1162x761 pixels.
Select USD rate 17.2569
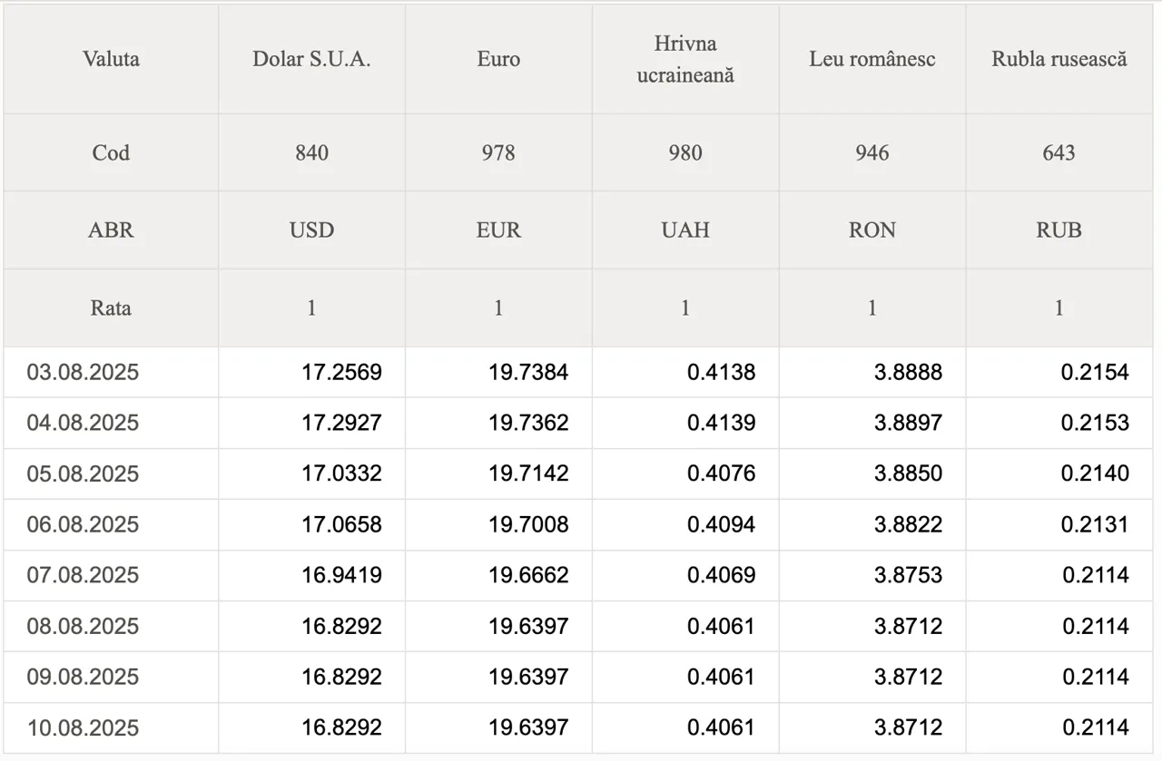pos(341,372)
